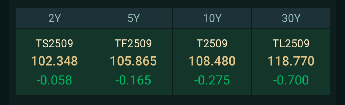Open the T2509 contract label

pos(212,43)
